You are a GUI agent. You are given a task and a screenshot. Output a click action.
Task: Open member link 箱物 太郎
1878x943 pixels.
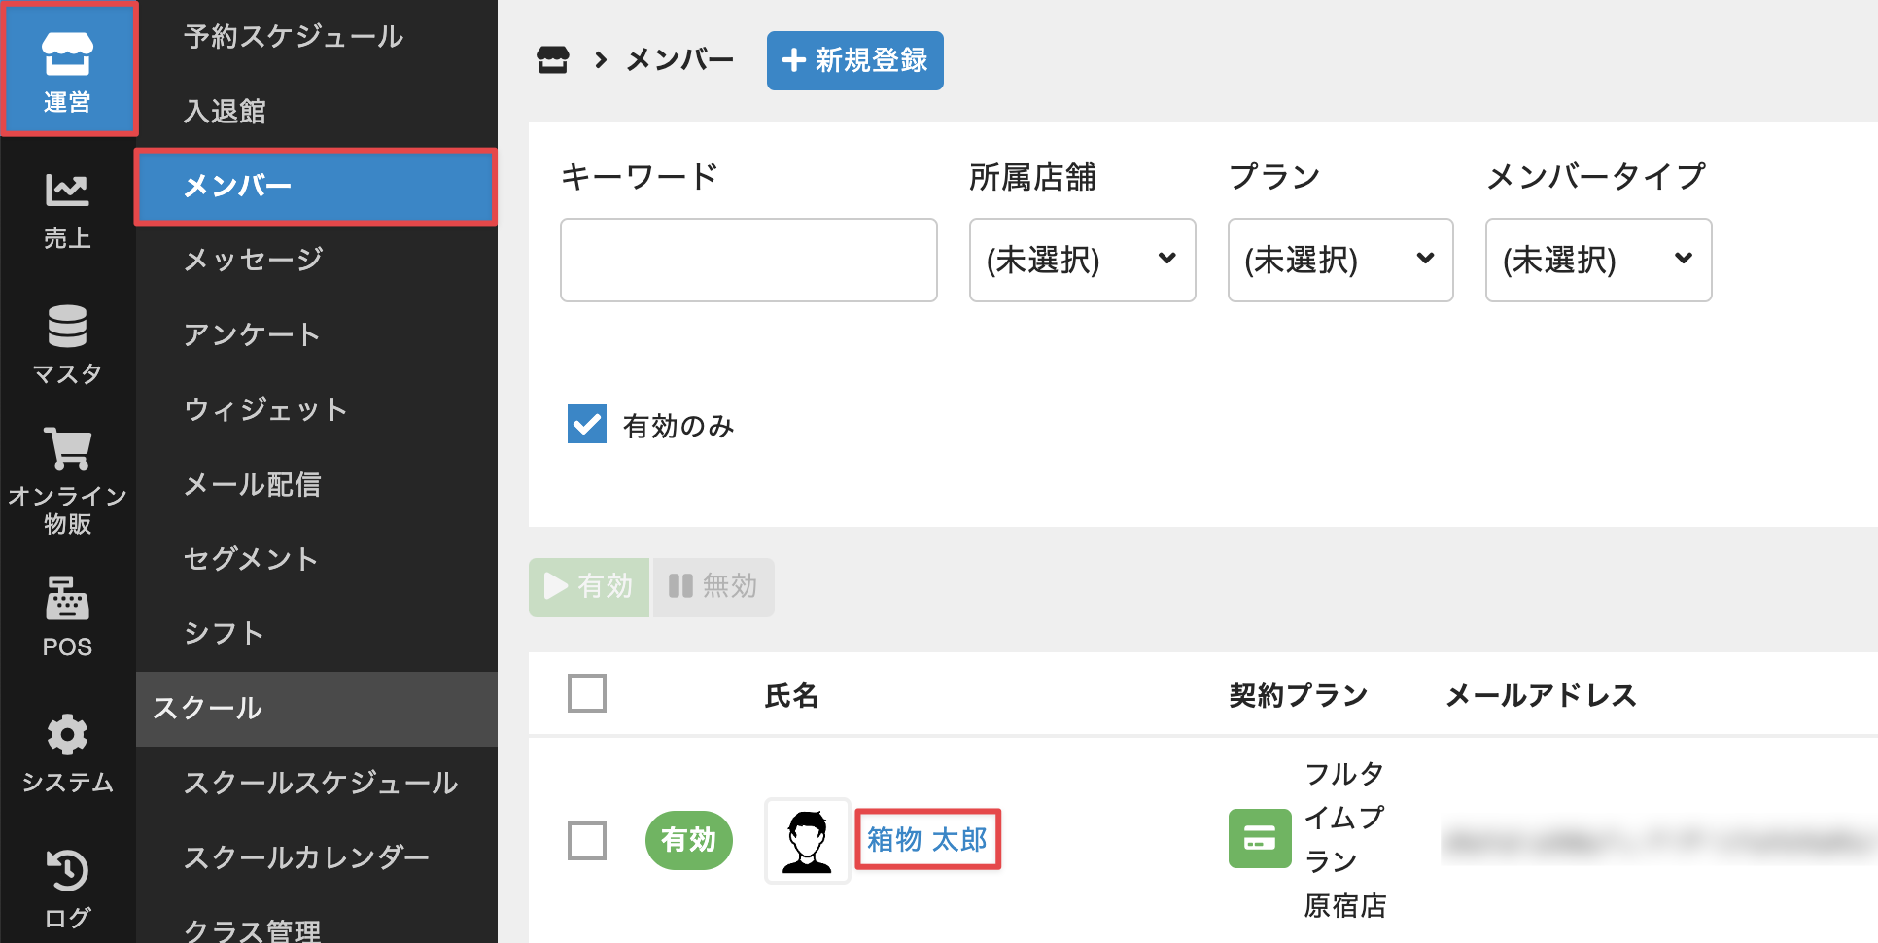click(x=927, y=839)
